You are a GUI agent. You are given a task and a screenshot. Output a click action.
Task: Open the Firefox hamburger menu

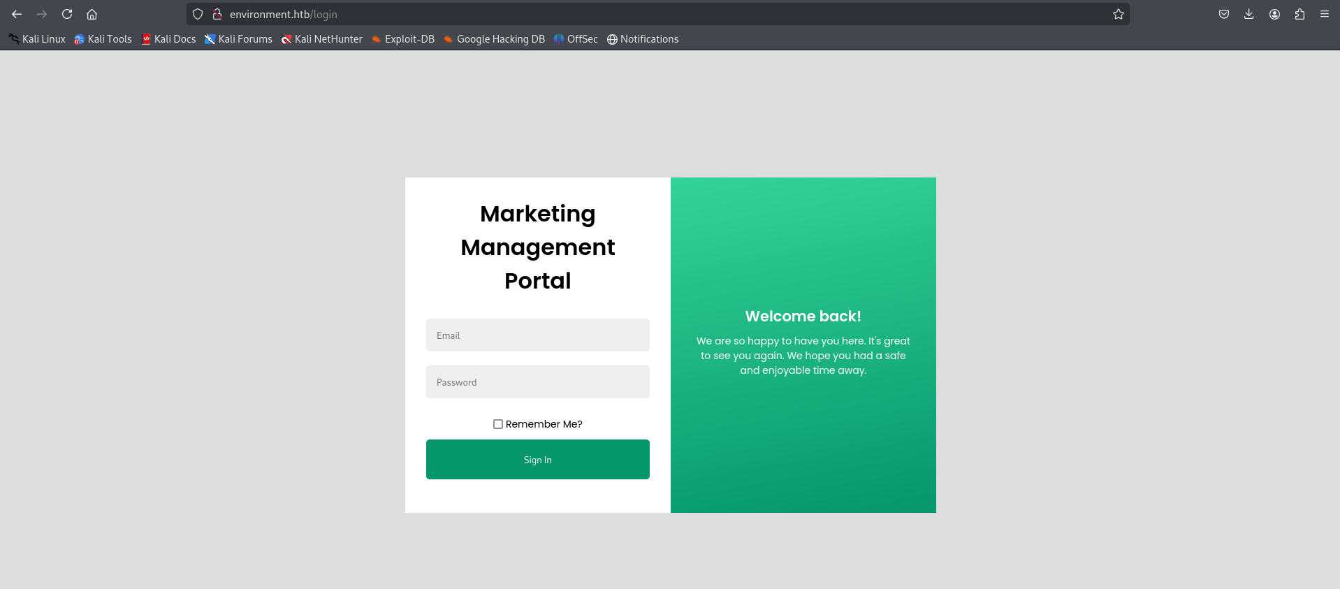pos(1324,14)
